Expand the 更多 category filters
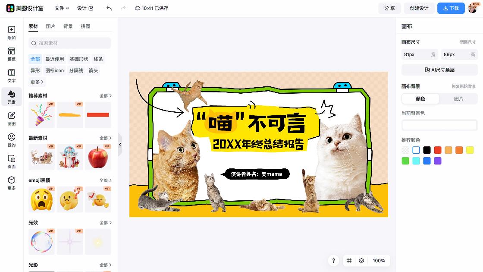Image resolution: width=483 pixels, height=272 pixels. point(37,82)
